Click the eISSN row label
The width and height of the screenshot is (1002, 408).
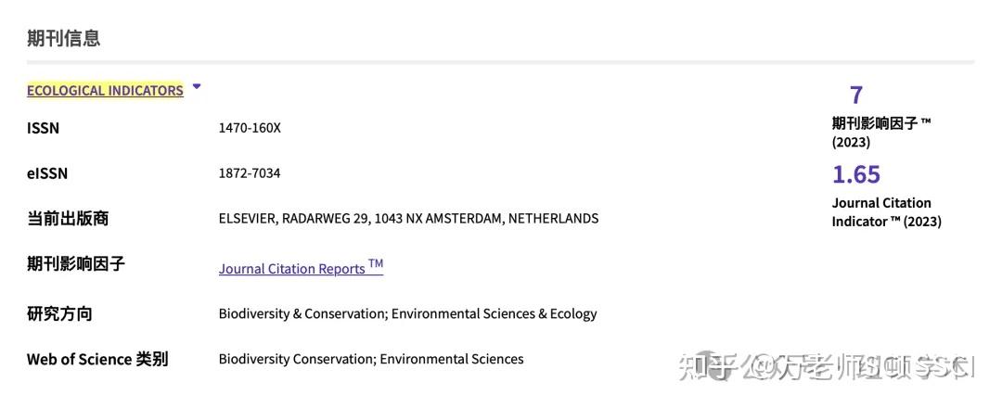[47, 173]
